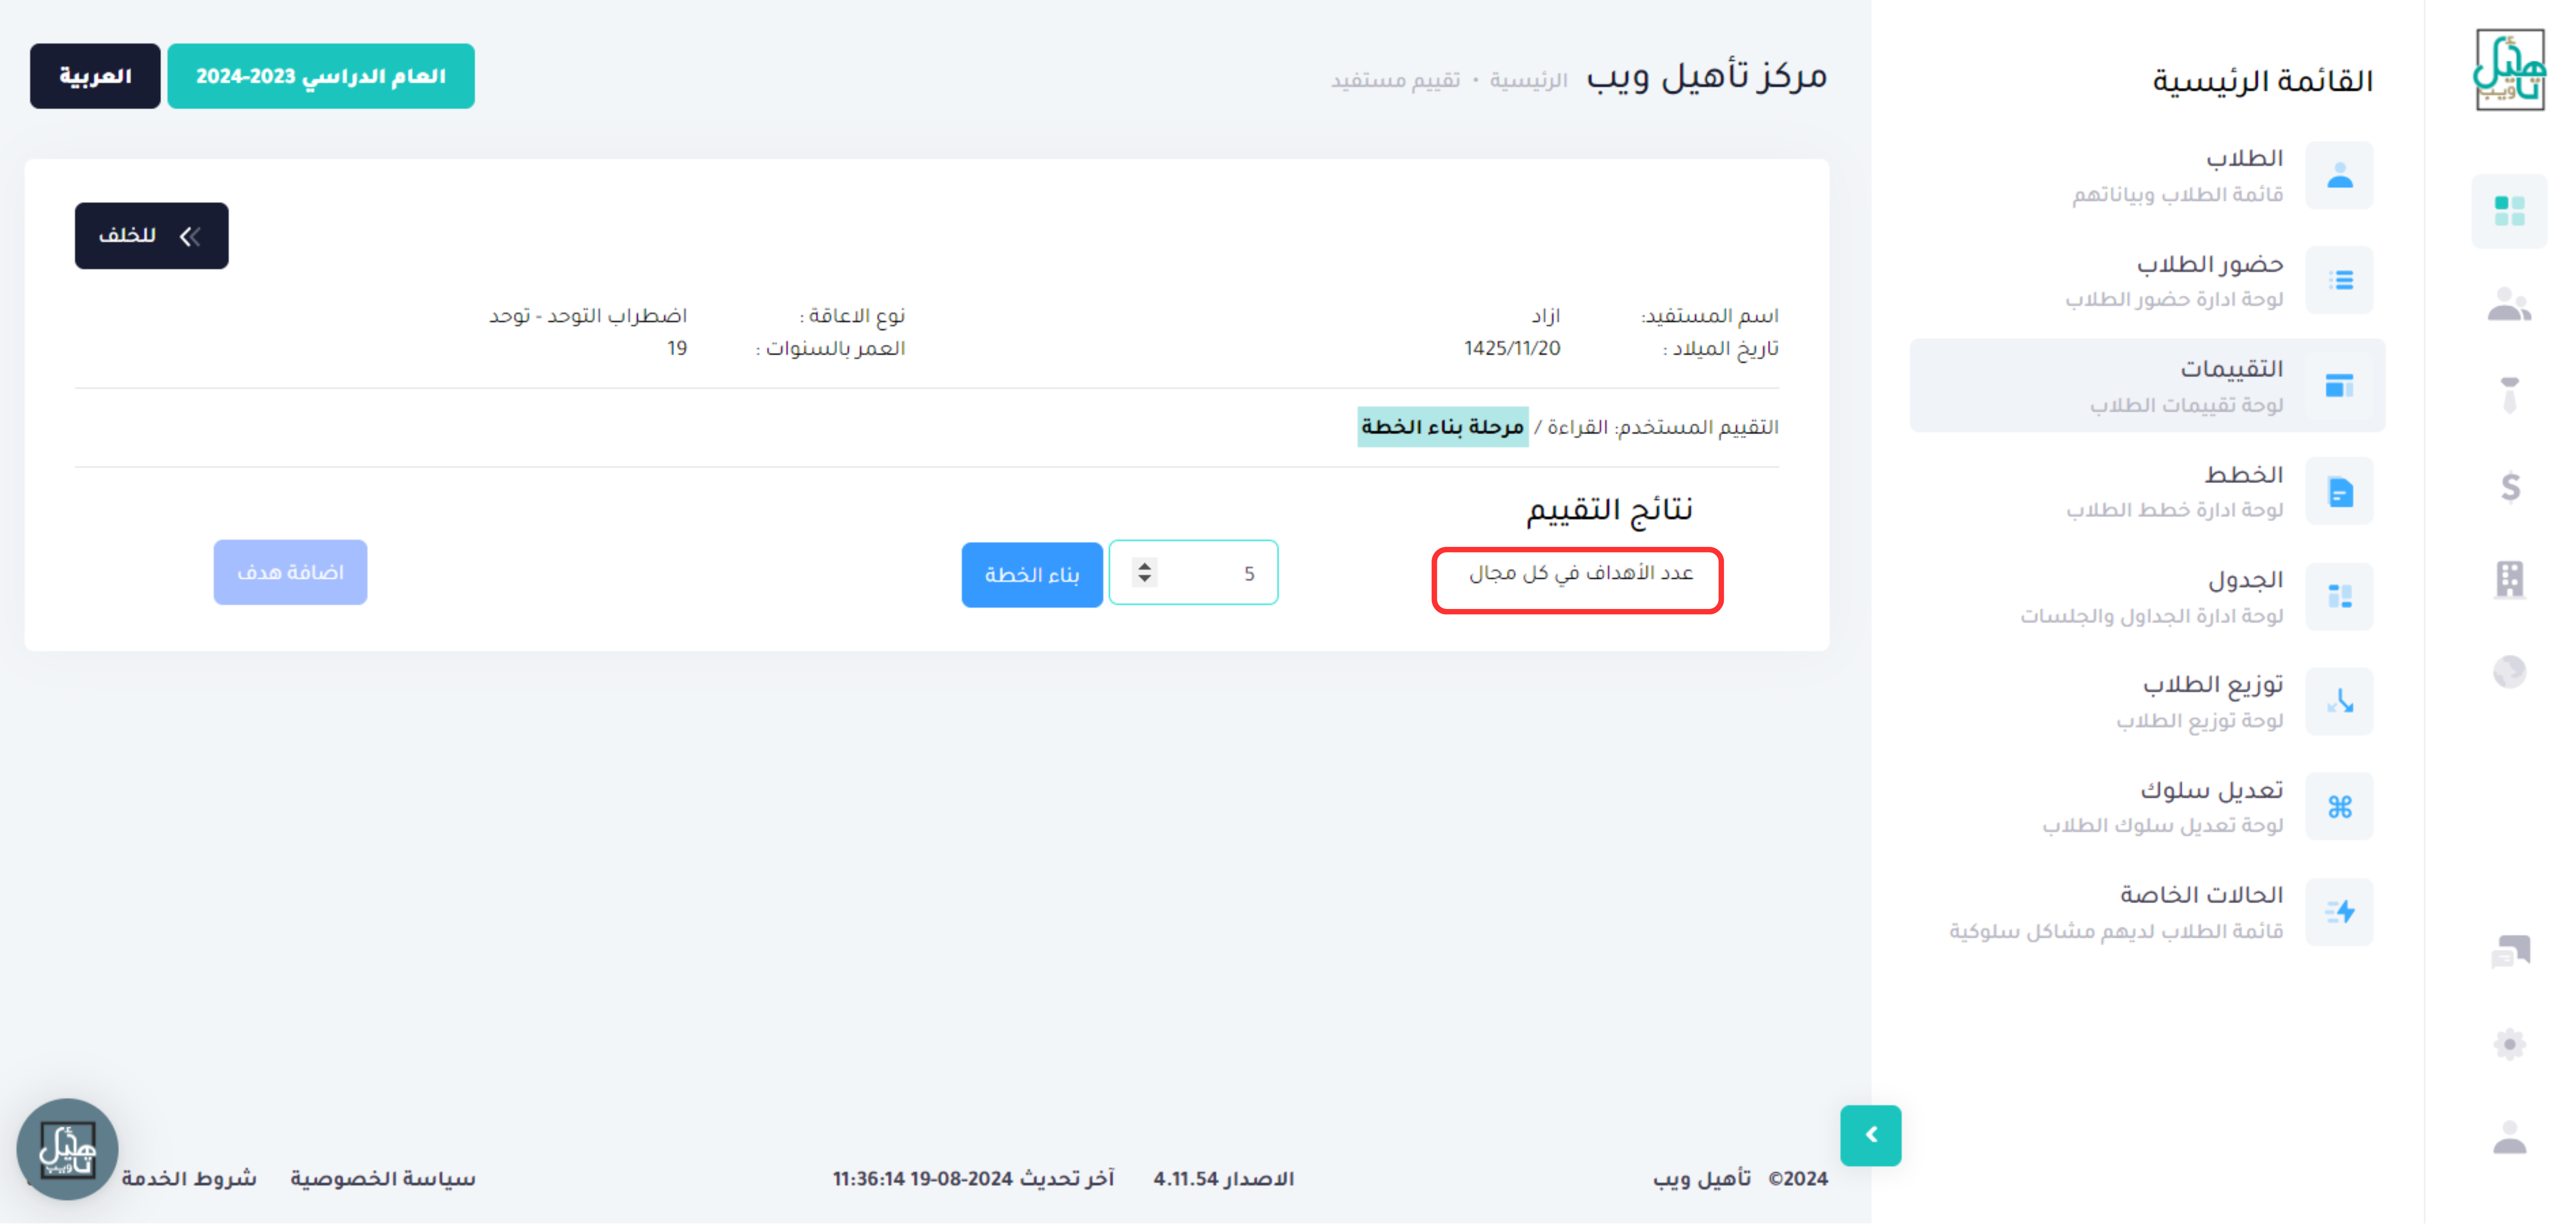Click the الخطط document icon
Screen dimensions: 2576x1229
(x=2339, y=492)
